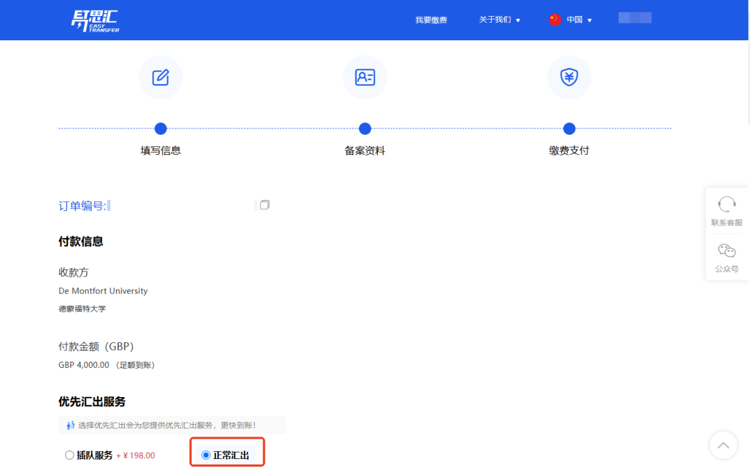This screenshot has width=750, height=470.
Task: Click the yuan shield payment icon
Action: tap(569, 77)
